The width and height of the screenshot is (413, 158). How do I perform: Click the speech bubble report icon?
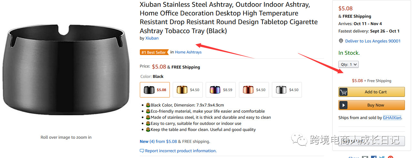(142, 151)
